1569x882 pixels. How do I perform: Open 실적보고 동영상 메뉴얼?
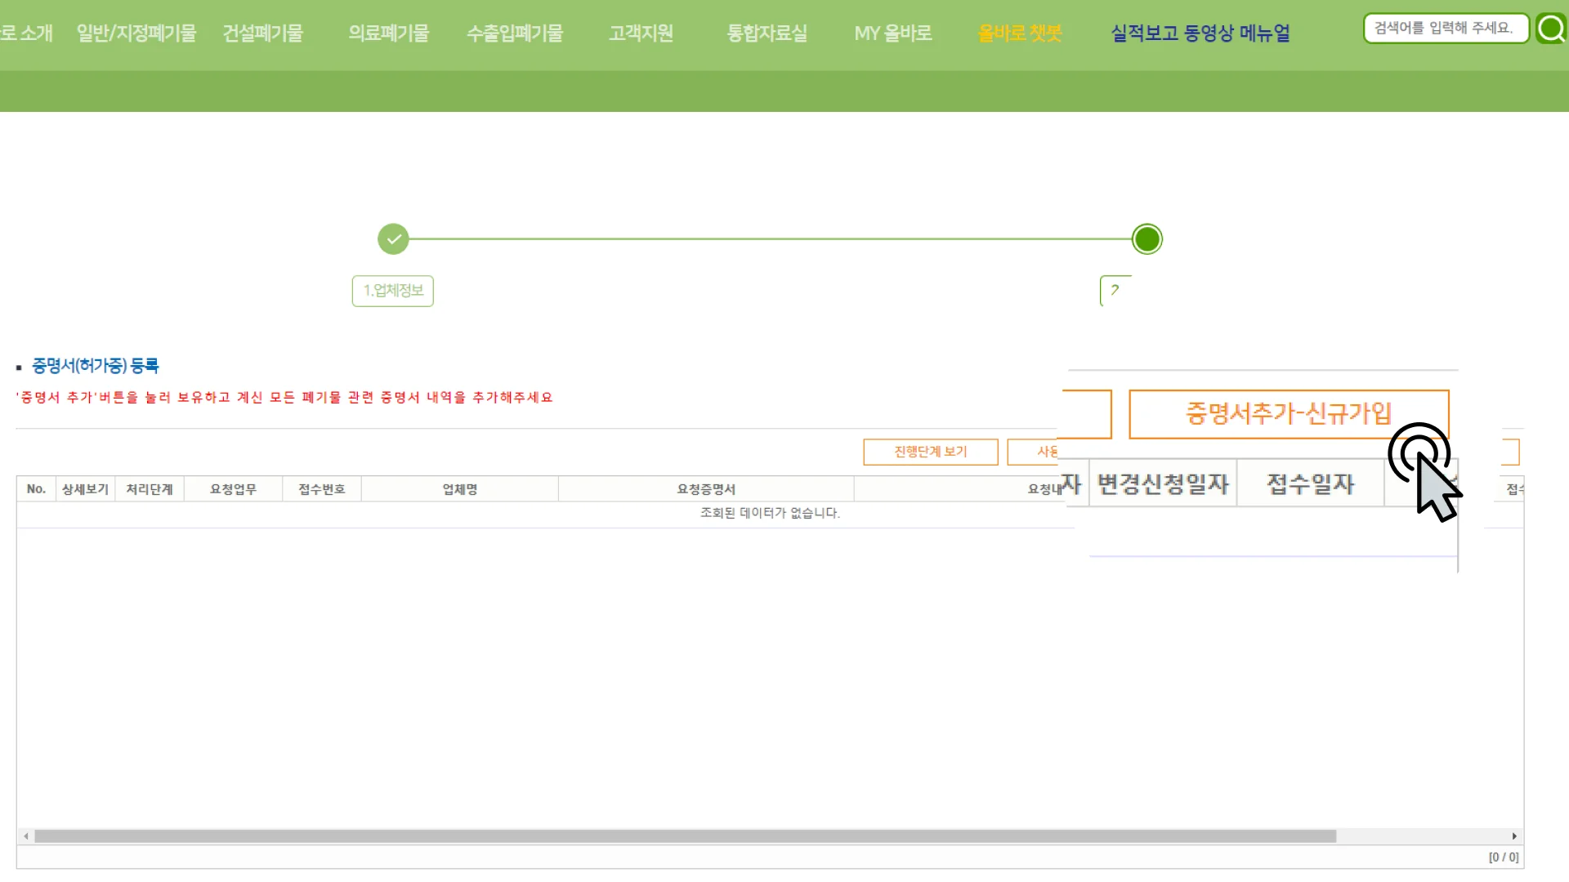[x=1200, y=34]
